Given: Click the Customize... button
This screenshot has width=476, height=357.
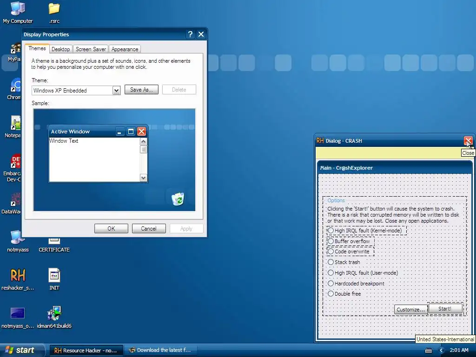Looking at the screenshot, I should click(411, 309).
